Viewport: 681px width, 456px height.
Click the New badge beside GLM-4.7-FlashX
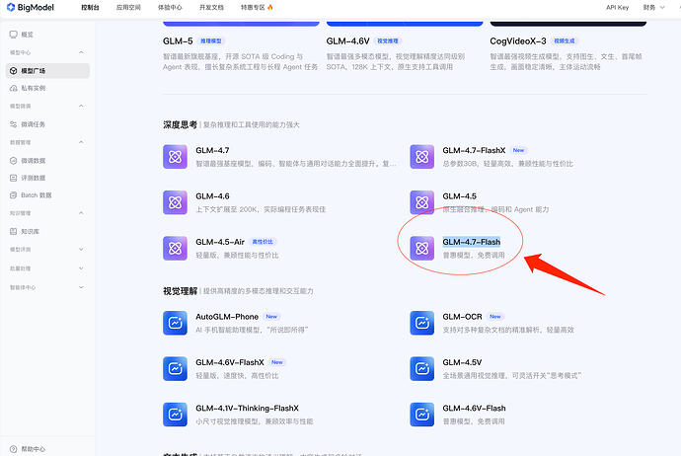point(518,150)
